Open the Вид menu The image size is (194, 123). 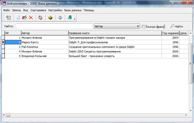click(26, 10)
